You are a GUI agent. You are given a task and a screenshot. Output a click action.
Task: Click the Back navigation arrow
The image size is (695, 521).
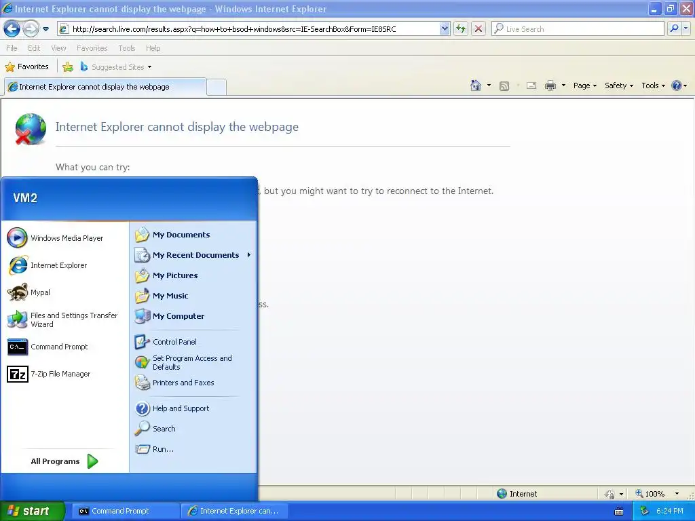pos(12,29)
